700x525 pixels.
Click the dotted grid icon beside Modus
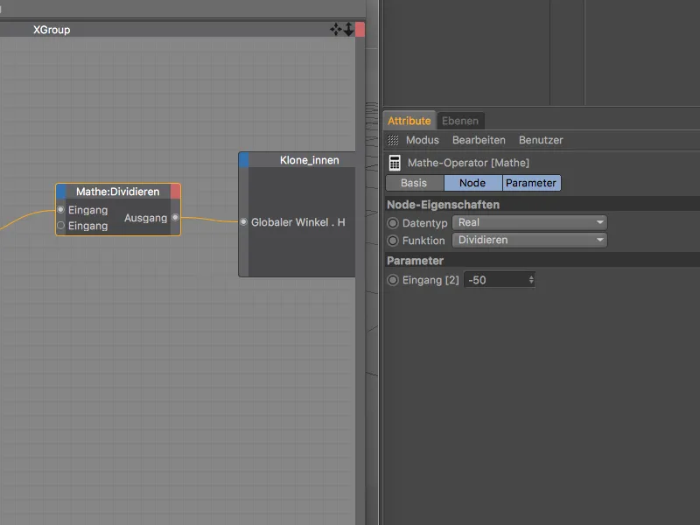[393, 140]
